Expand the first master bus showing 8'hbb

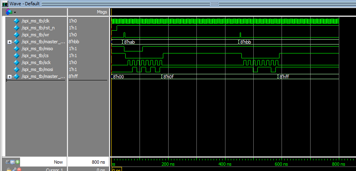(x=9, y=42)
